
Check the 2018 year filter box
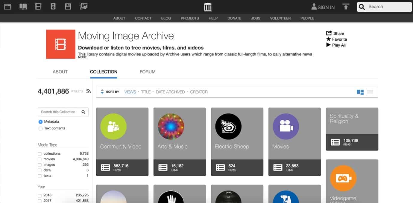[x=40, y=196]
